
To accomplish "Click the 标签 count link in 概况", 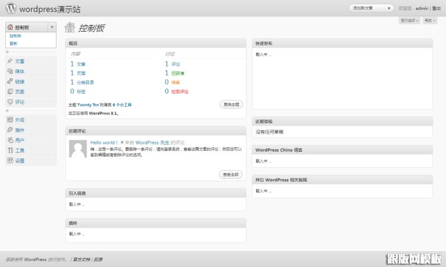I will click(x=81, y=92).
